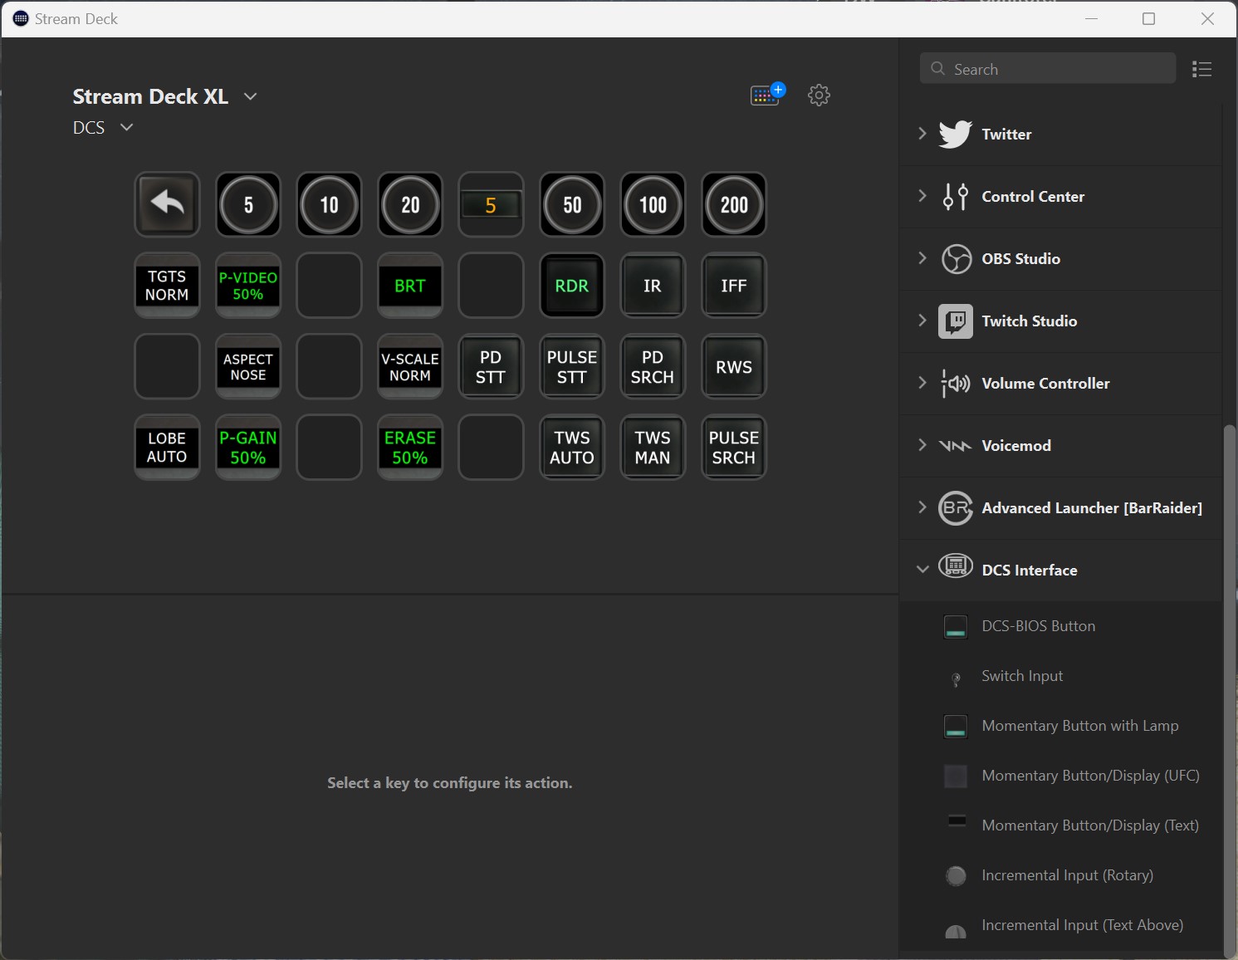Maximize the Stream Deck window

coord(1149,18)
